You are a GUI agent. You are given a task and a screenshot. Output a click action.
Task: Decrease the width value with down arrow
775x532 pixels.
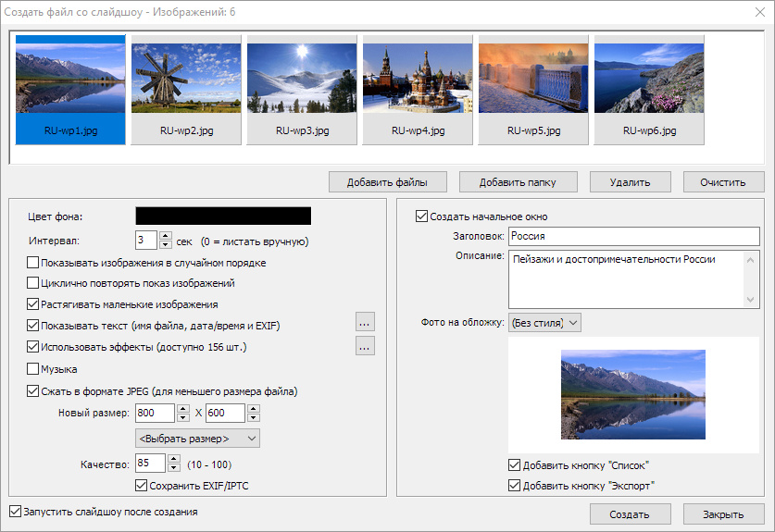point(183,417)
